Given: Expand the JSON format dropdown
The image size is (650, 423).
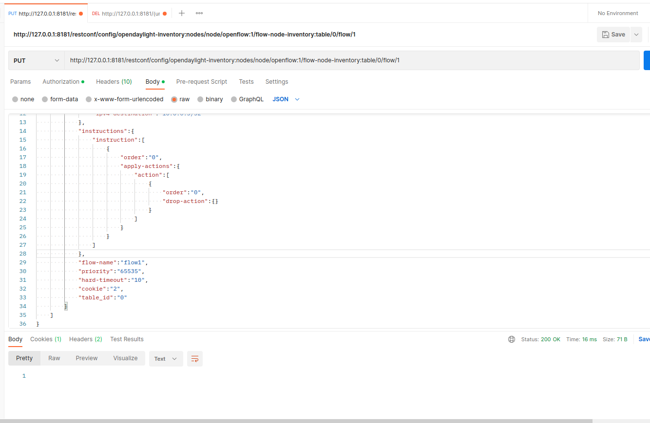Looking at the screenshot, I should point(286,99).
